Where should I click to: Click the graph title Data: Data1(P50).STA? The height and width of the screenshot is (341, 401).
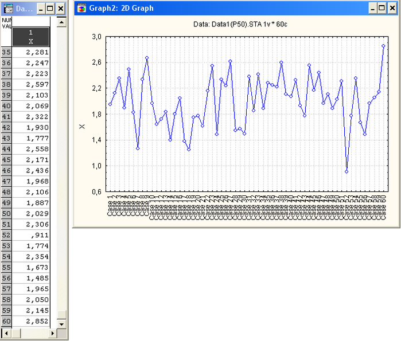pos(240,24)
